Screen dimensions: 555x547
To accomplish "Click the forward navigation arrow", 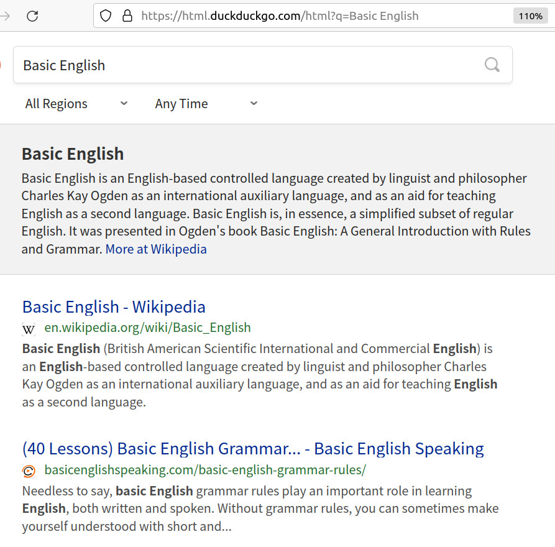I will pos(5,16).
